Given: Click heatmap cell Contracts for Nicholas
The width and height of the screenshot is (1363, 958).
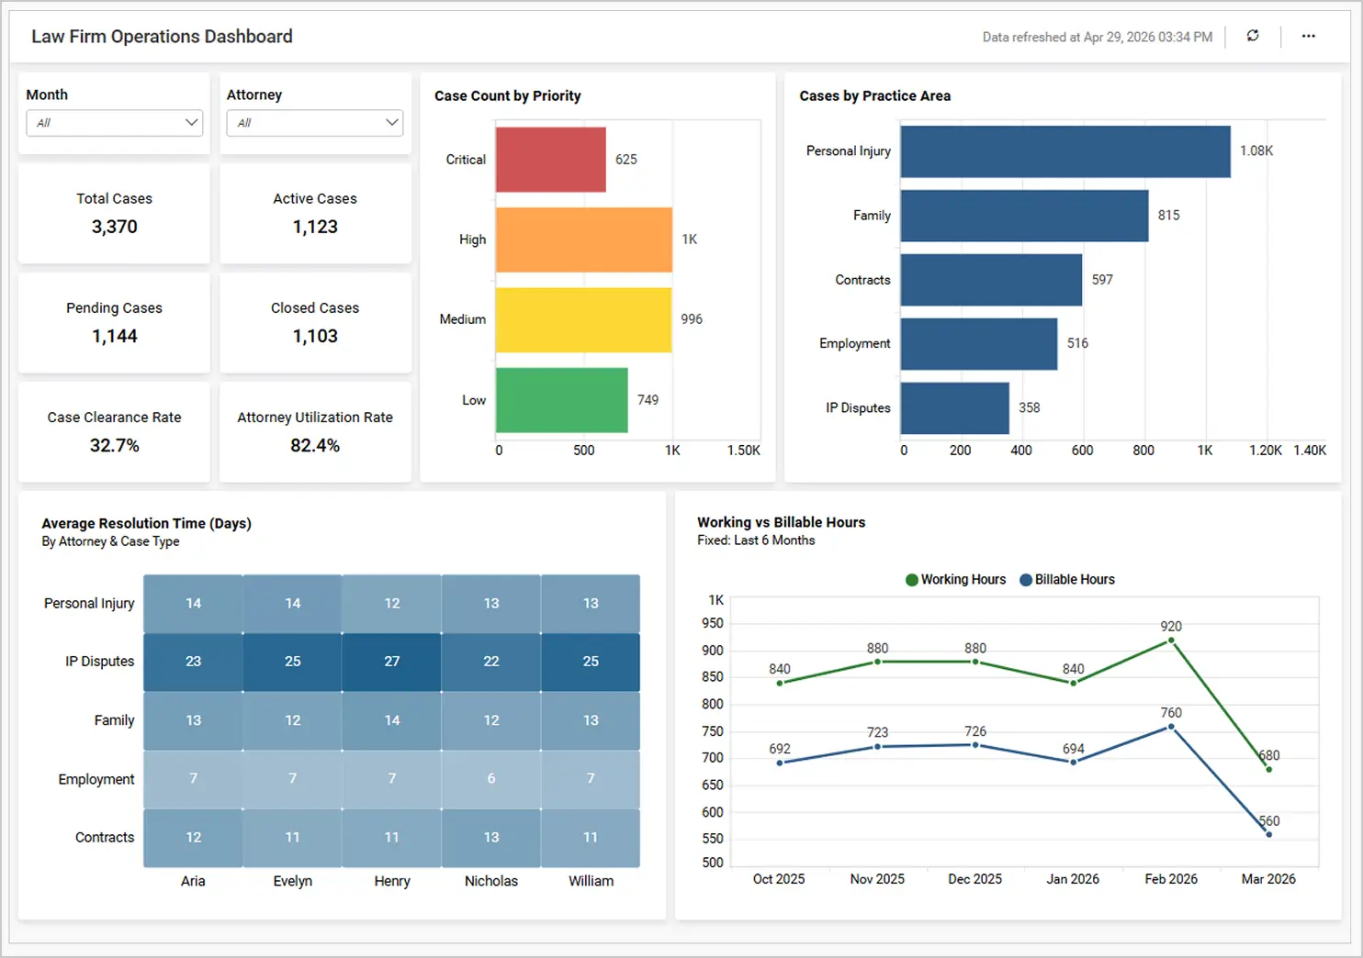Looking at the screenshot, I should point(491,838).
